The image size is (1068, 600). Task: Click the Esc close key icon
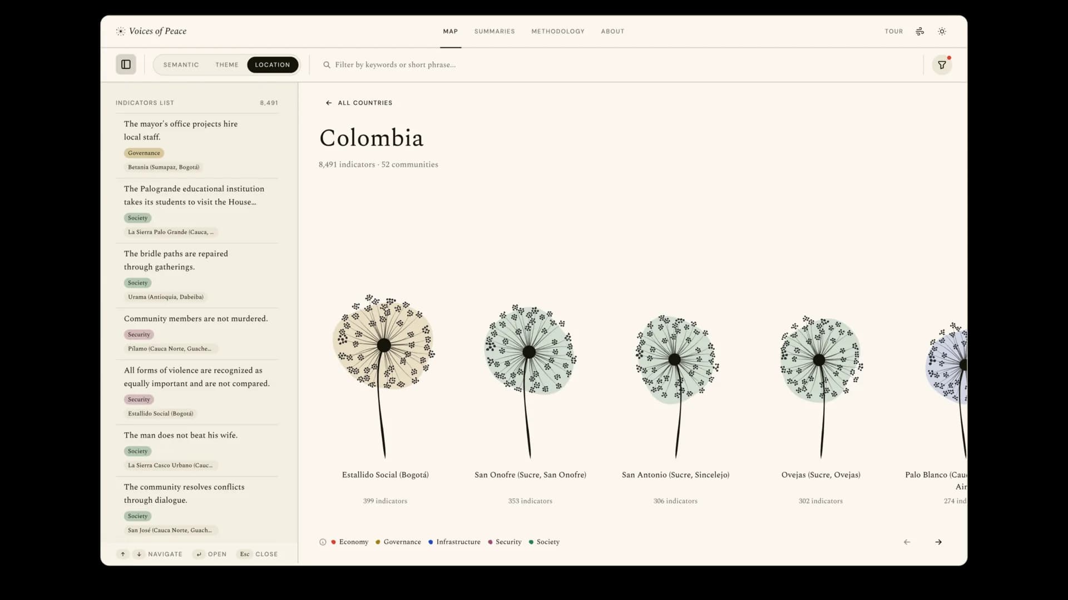coord(245,554)
